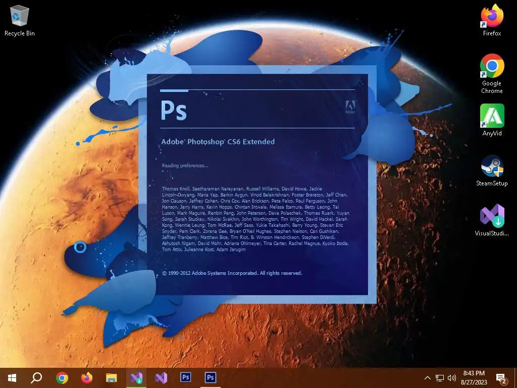Open the Windows Start menu

coord(12,378)
